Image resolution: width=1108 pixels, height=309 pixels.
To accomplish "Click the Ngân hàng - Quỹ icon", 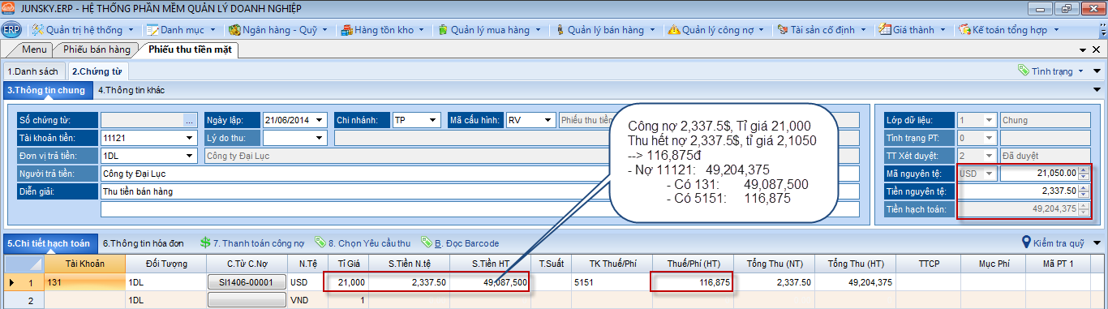I will click(234, 30).
